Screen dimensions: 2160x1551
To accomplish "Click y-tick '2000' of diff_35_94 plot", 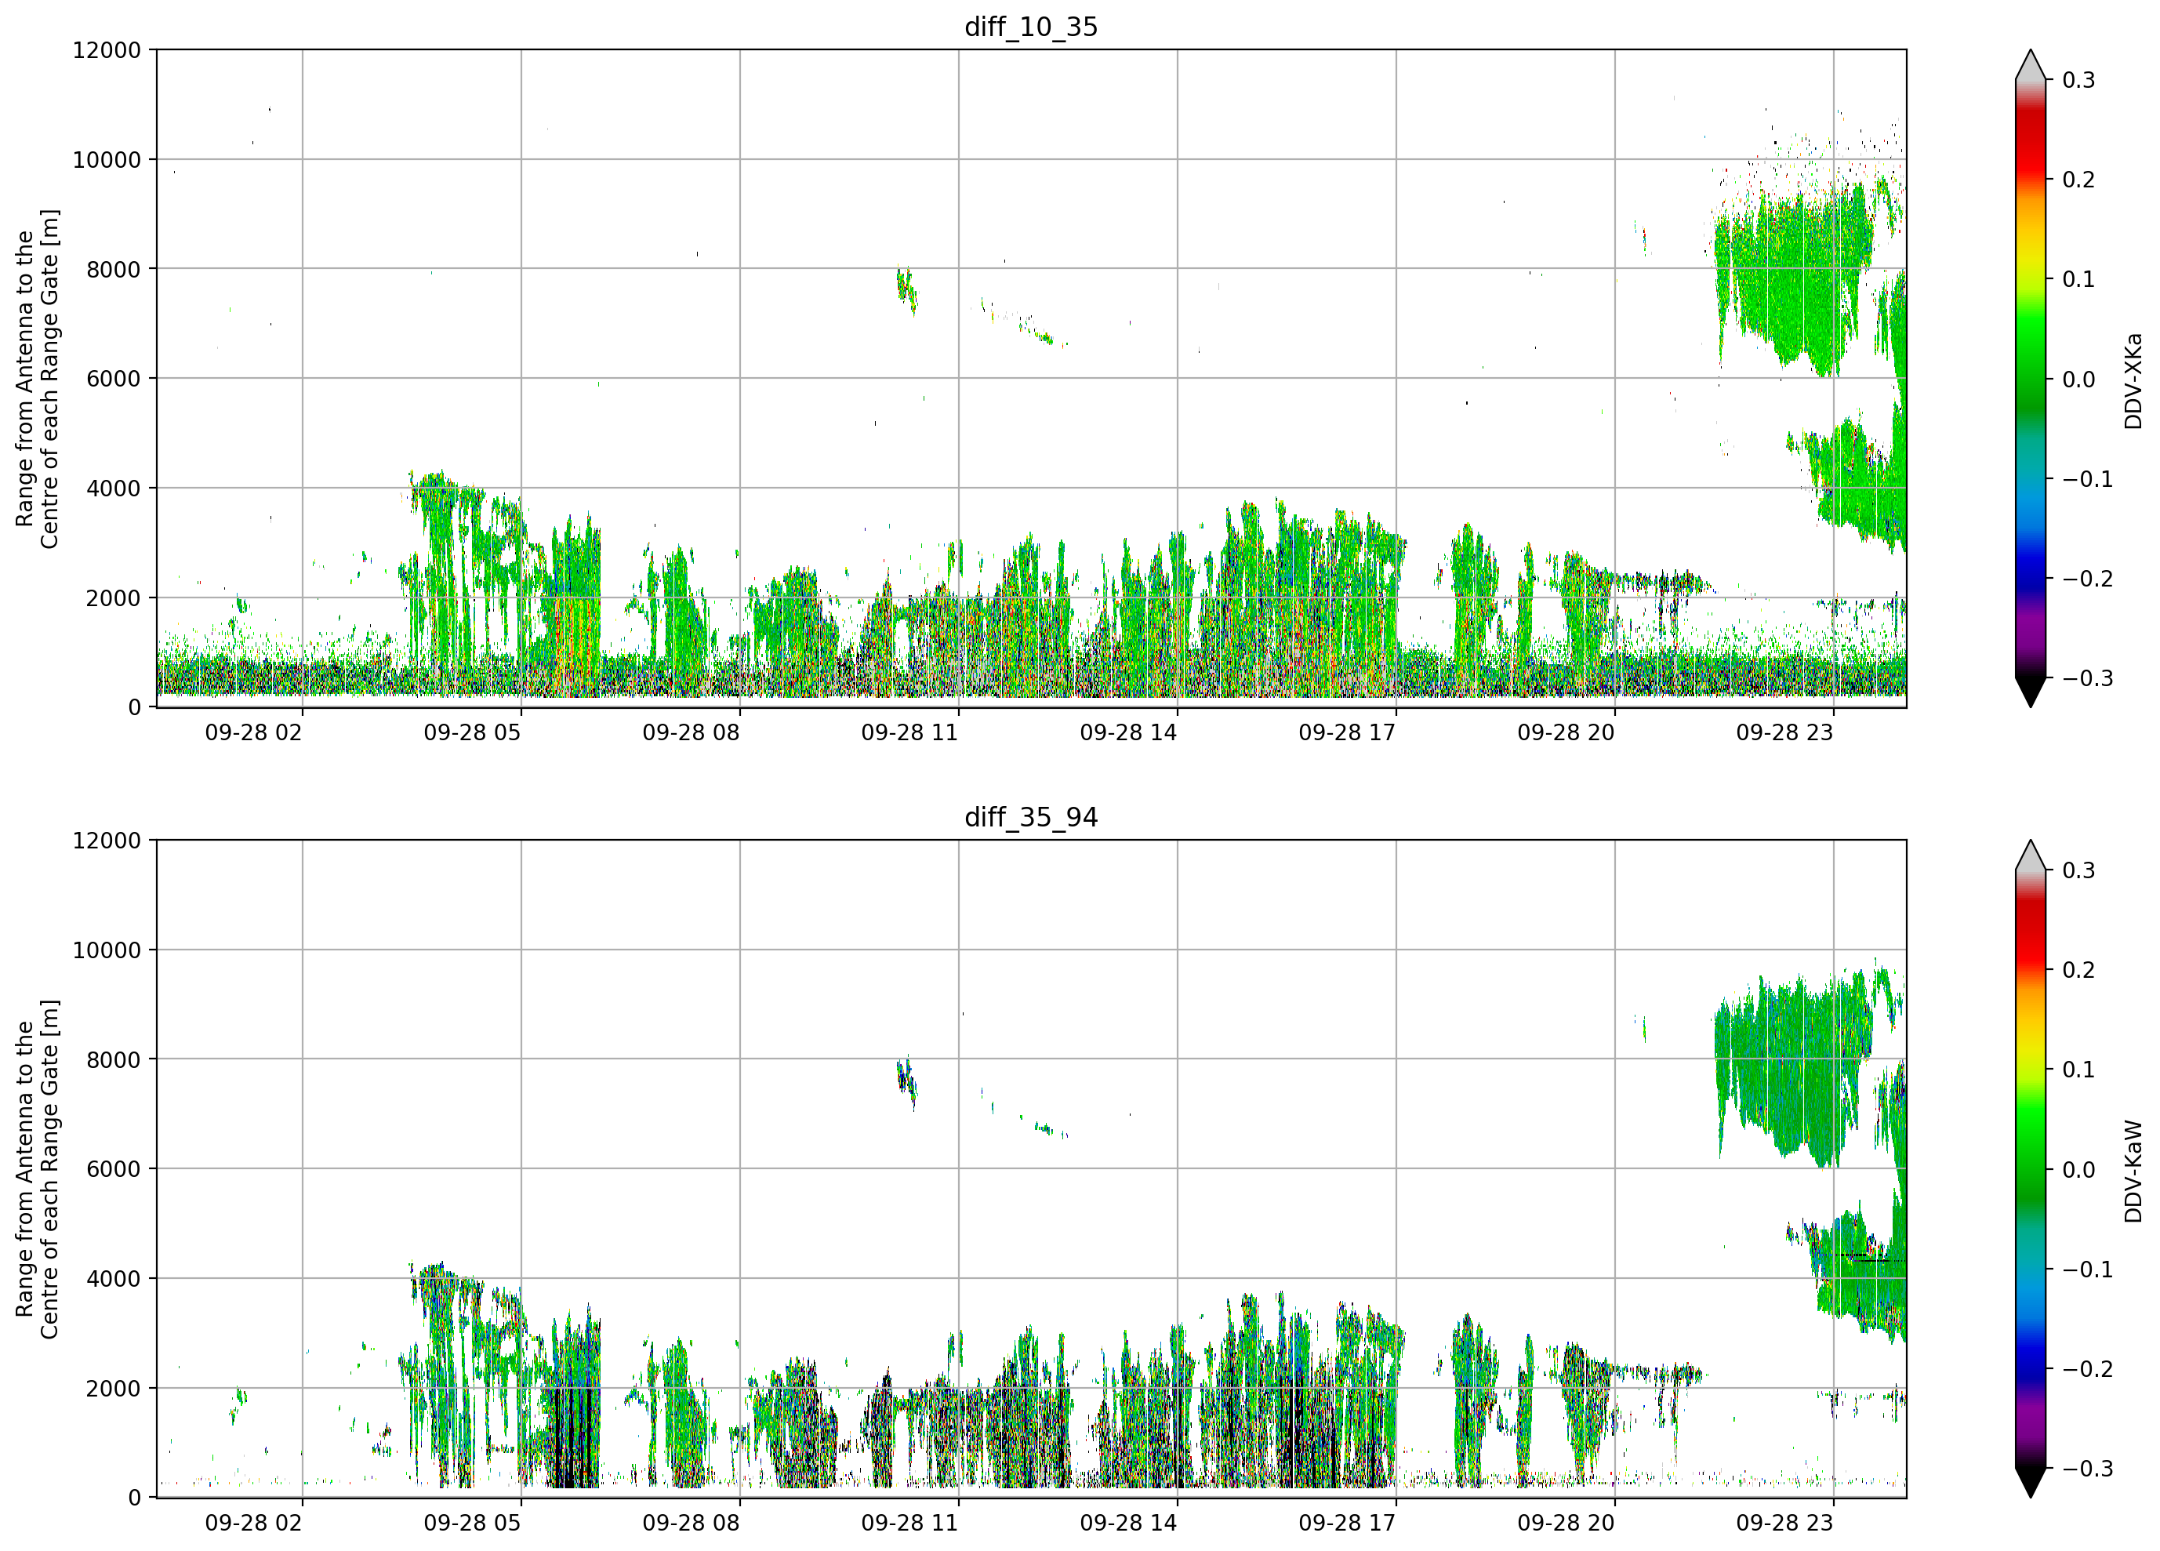I will pos(114,1389).
